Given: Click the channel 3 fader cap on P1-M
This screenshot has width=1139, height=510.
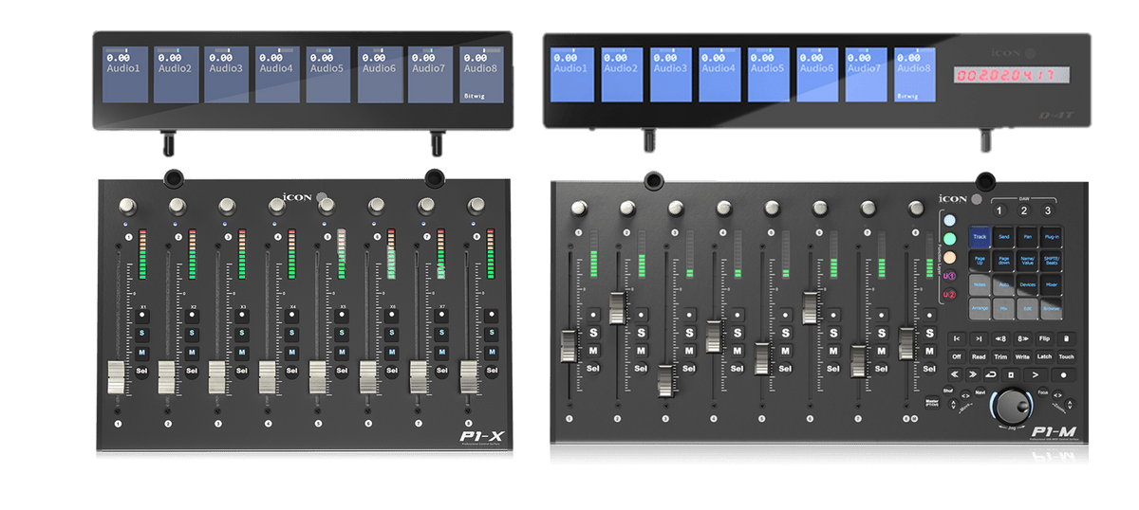Looking at the screenshot, I should tap(665, 380).
